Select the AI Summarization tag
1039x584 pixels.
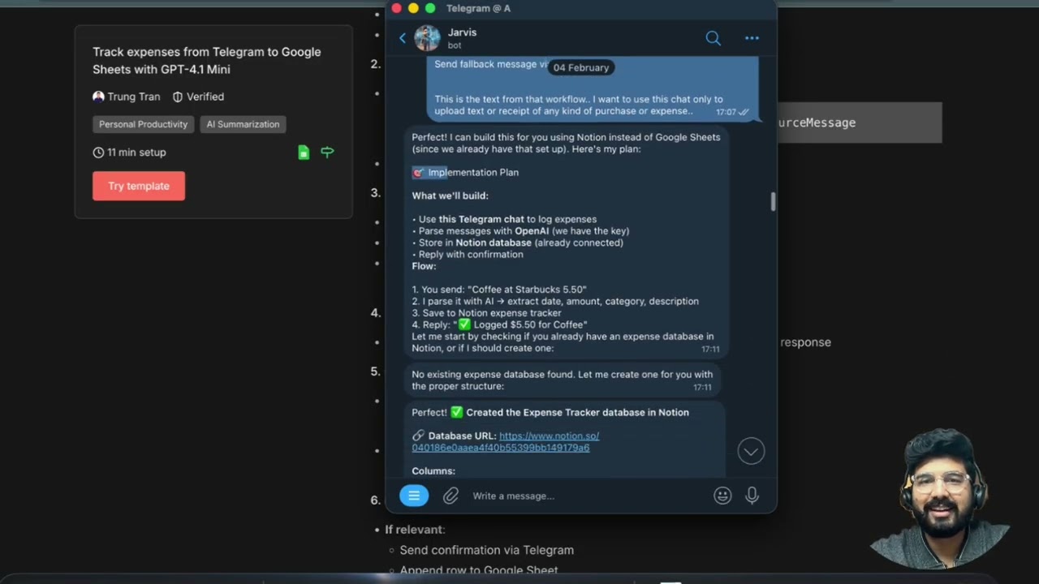(243, 124)
